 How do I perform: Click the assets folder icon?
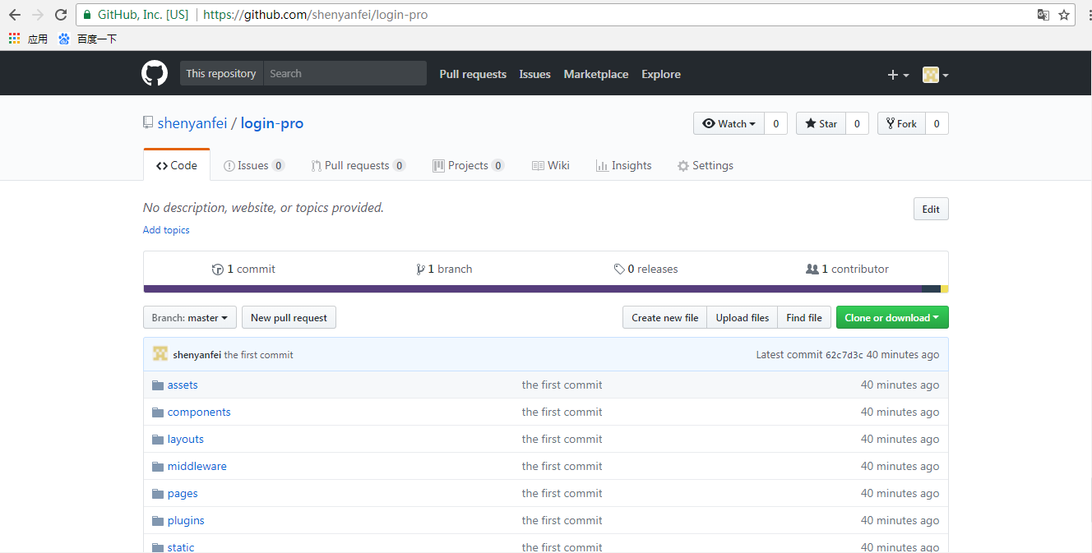point(158,385)
